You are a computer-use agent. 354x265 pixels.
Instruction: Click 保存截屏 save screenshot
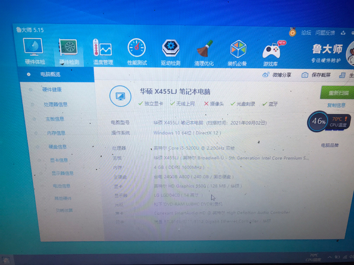(316, 75)
